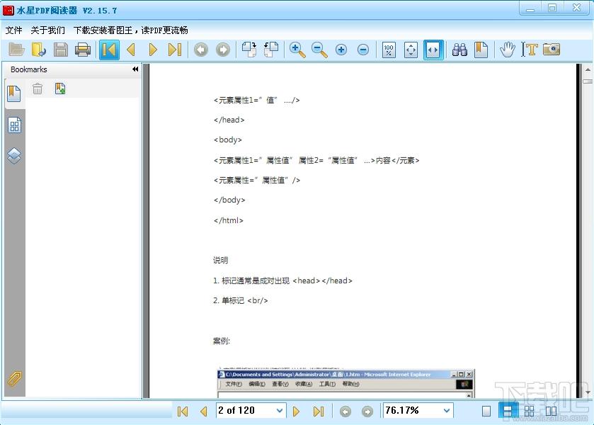Switch to continuous page layout
The image size is (594, 425).
click(507, 411)
